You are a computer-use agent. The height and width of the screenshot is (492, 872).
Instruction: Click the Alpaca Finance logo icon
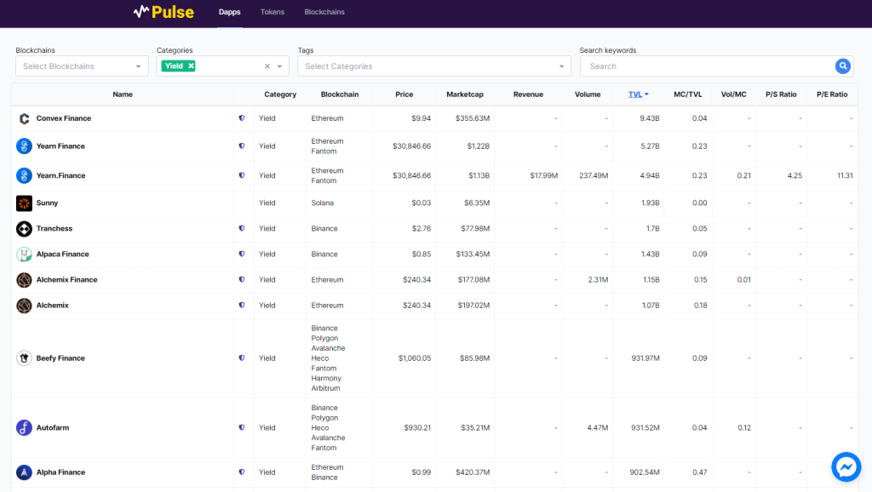click(x=24, y=254)
